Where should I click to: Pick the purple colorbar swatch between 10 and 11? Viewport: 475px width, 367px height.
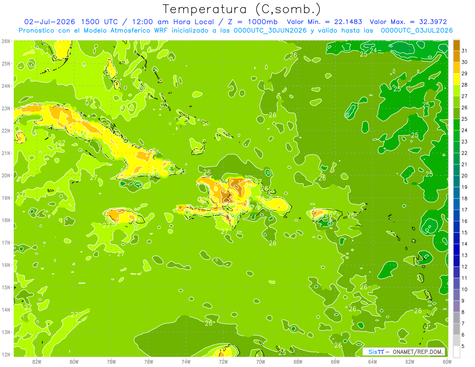456,284
